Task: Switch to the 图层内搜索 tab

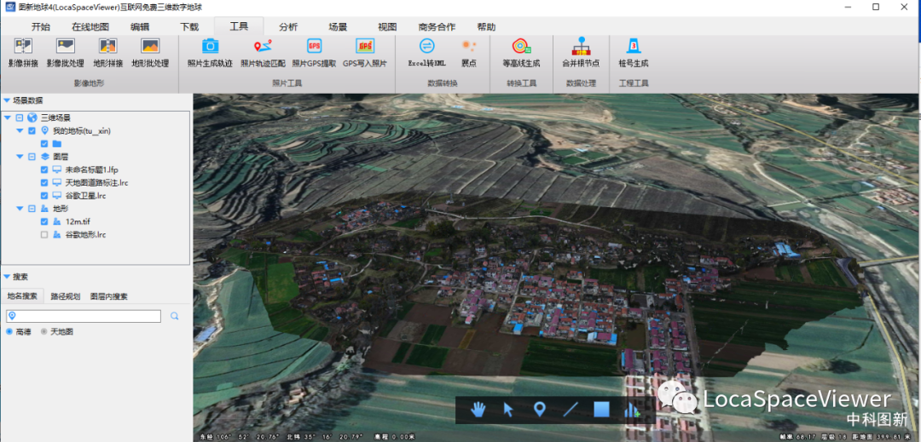Action: (108, 296)
